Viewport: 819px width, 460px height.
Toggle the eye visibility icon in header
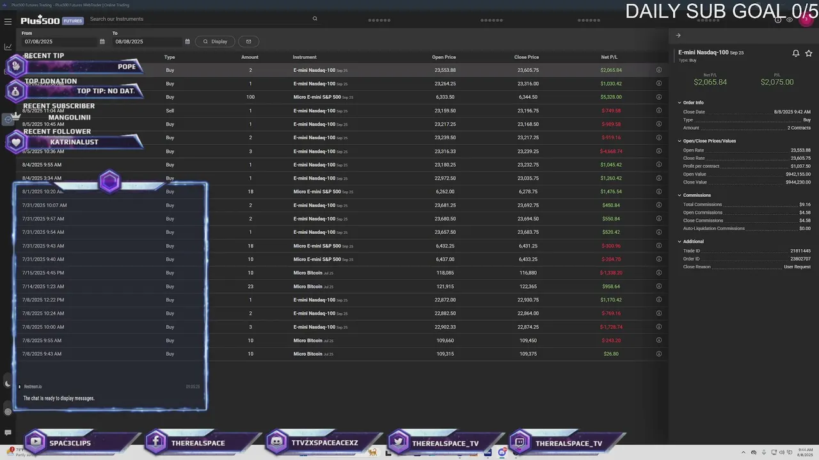[790, 20]
